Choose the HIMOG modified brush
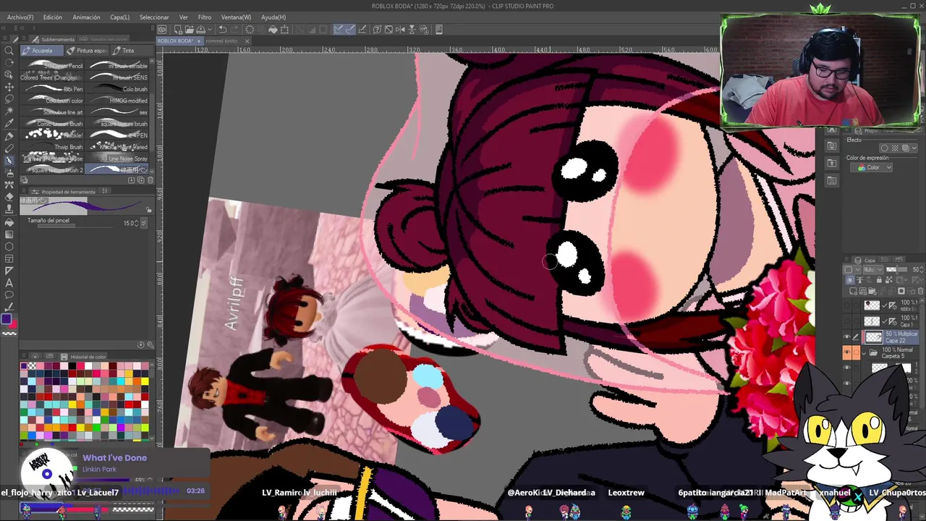 (x=116, y=101)
